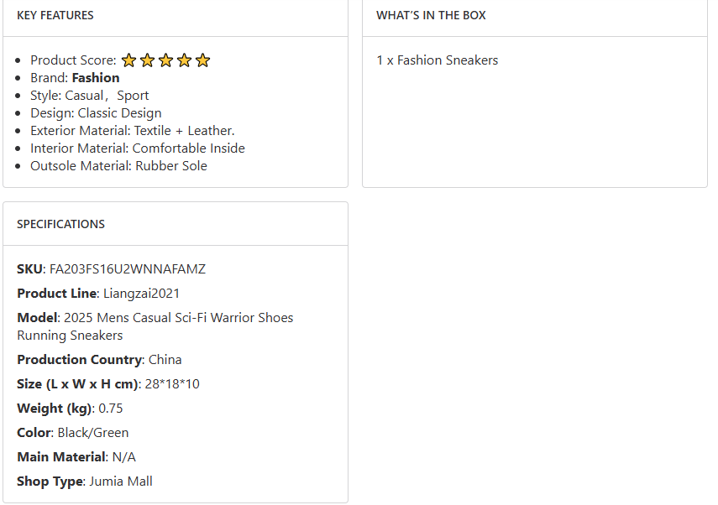718x505 pixels.
Task: Click the weight value 0.75
Action: pyautogui.click(x=111, y=409)
